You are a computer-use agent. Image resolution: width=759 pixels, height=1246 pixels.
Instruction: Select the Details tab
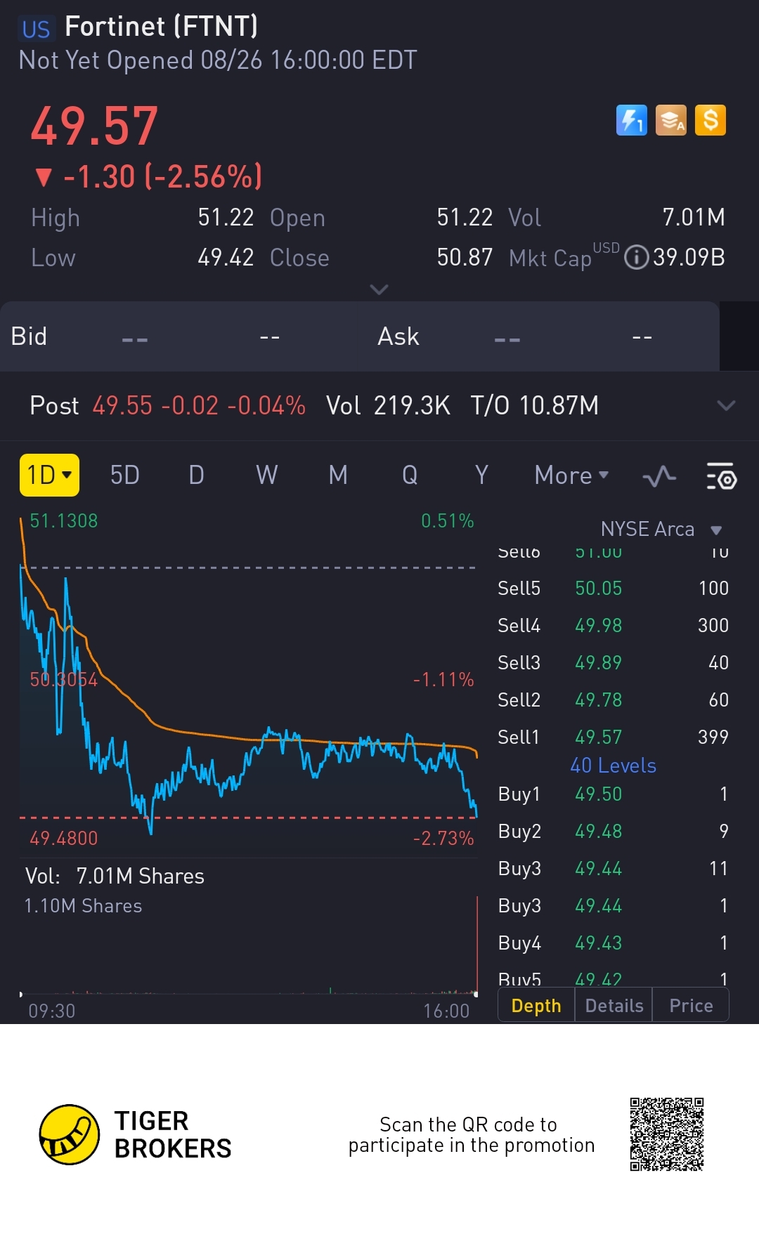(x=614, y=1006)
